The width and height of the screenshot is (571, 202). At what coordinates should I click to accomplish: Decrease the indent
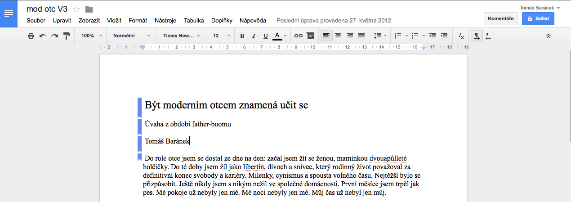click(x=433, y=36)
